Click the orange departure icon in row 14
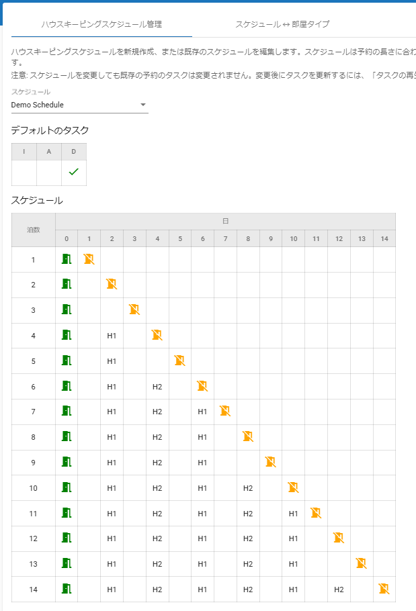This screenshot has width=416, height=611. [x=384, y=589]
